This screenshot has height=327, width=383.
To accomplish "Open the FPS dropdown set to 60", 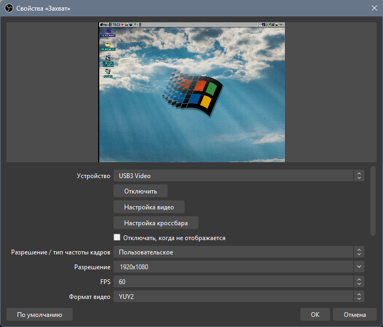I will coord(239,281).
